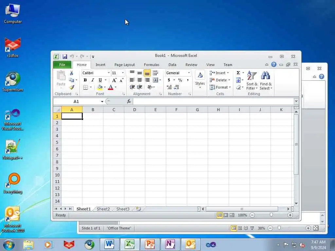Click the Insert Function fx button
This screenshot has width=335, height=251.
pos(129,101)
